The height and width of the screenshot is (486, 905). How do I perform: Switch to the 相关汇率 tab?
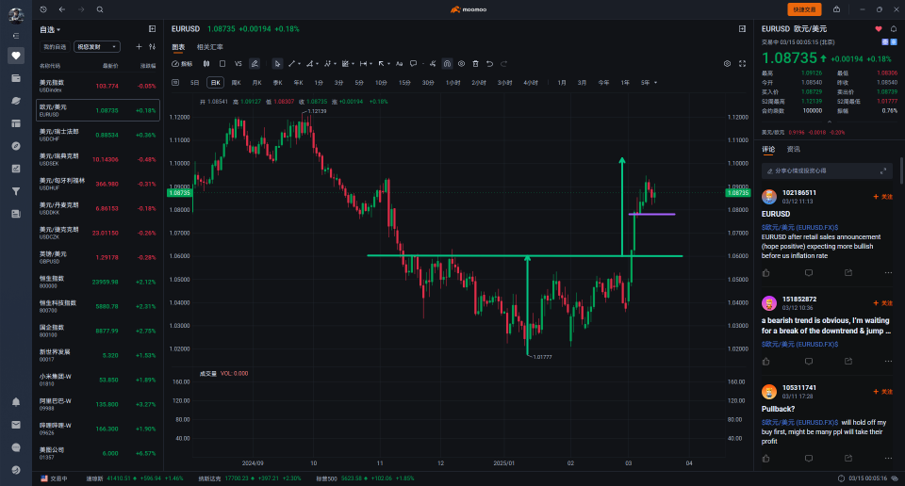[x=209, y=47]
